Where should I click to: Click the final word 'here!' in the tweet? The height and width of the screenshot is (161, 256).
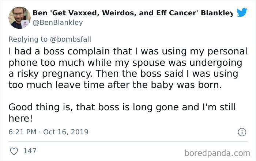click(x=20, y=118)
